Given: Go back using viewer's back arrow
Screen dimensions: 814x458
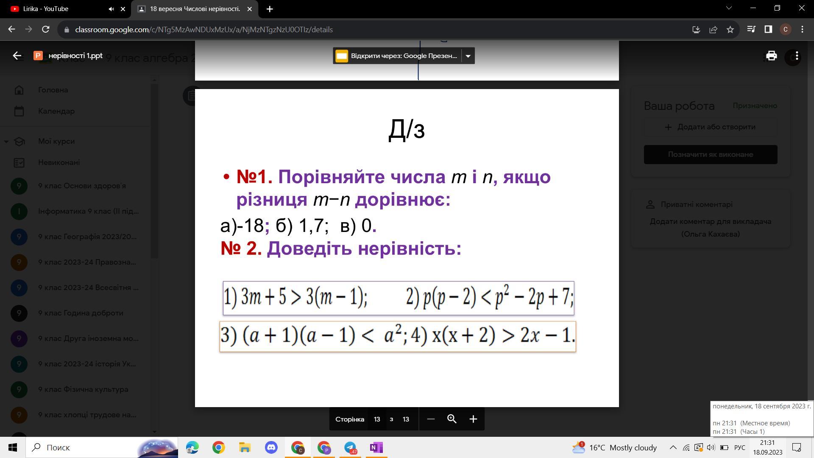Looking at the screenshot, I should [x=17, y=56].
